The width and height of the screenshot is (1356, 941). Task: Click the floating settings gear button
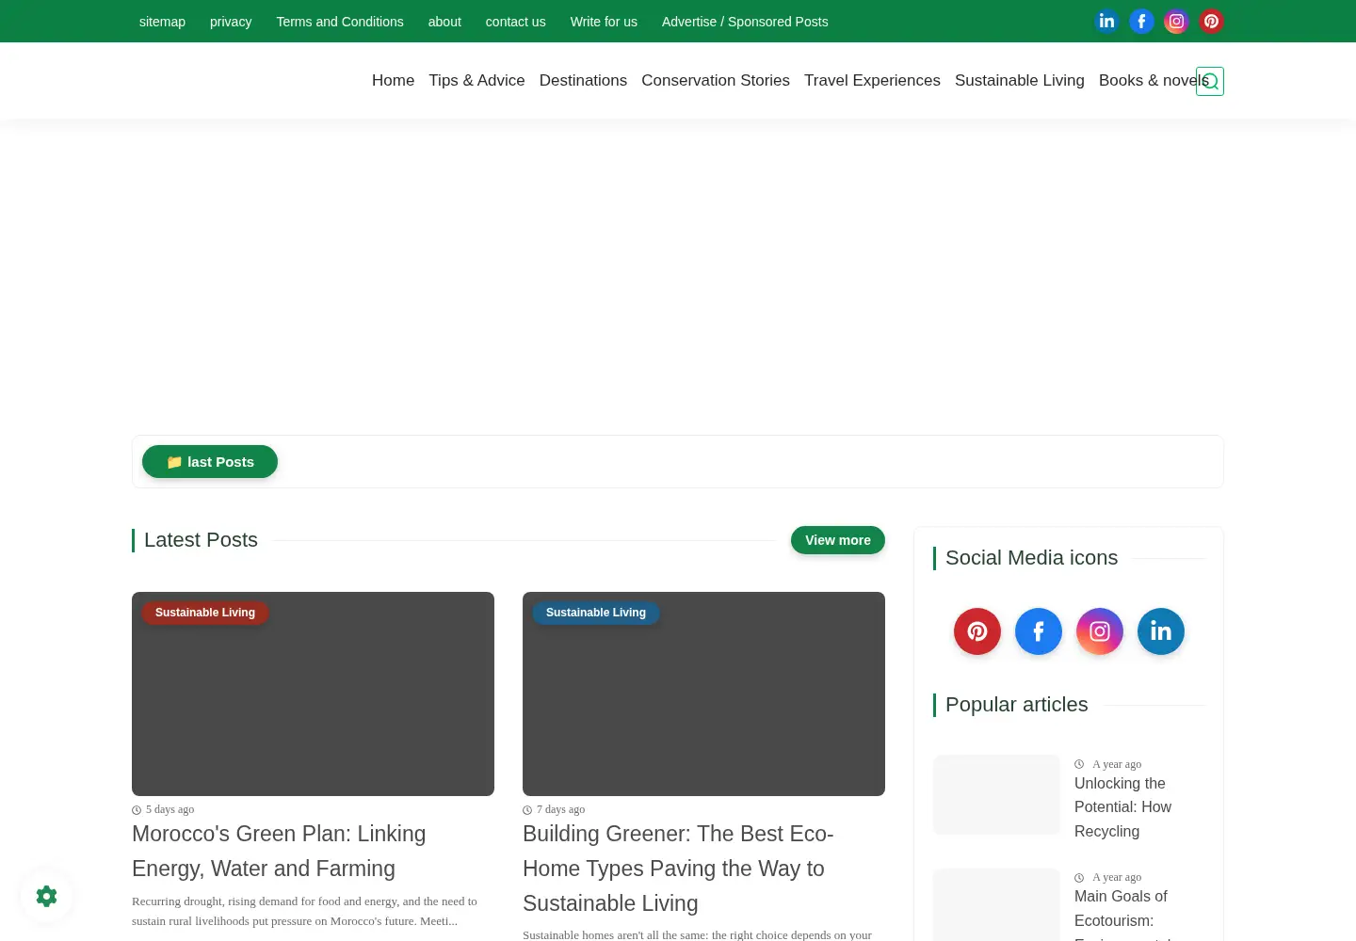tap(46, 896)
